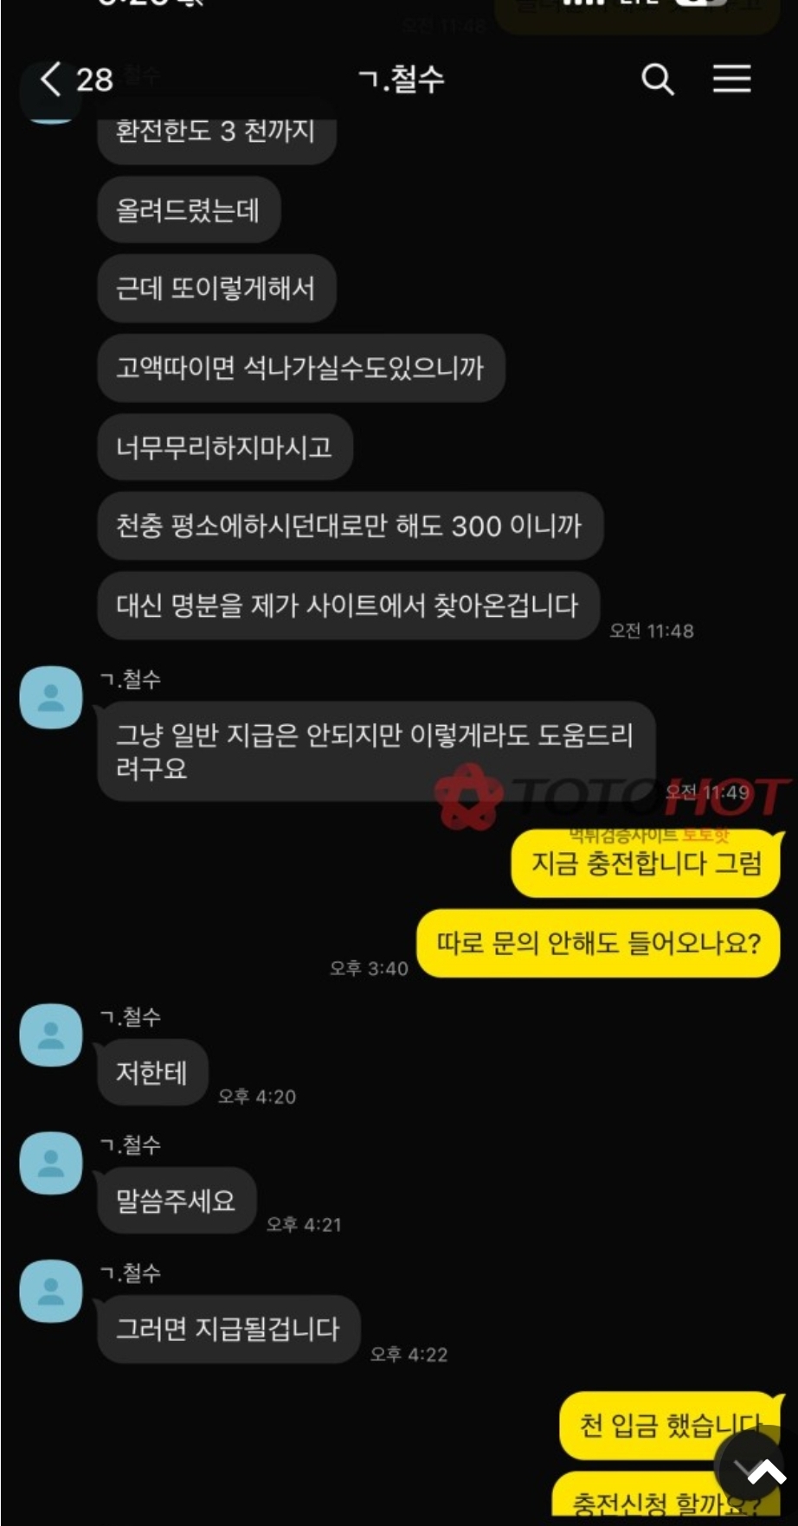Select the chat title ㄱ.철수 in header

pos(401,80)
